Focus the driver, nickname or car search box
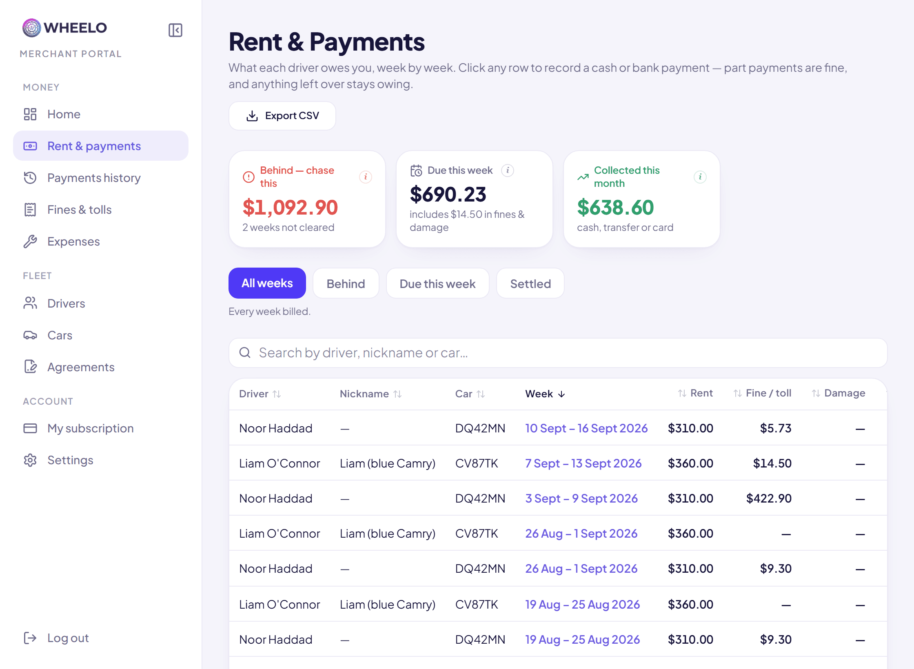 [558, 353]
